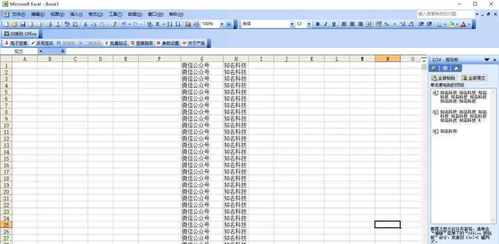
Task: Sort descending with the Z-A icon
Action: (177, 24)
